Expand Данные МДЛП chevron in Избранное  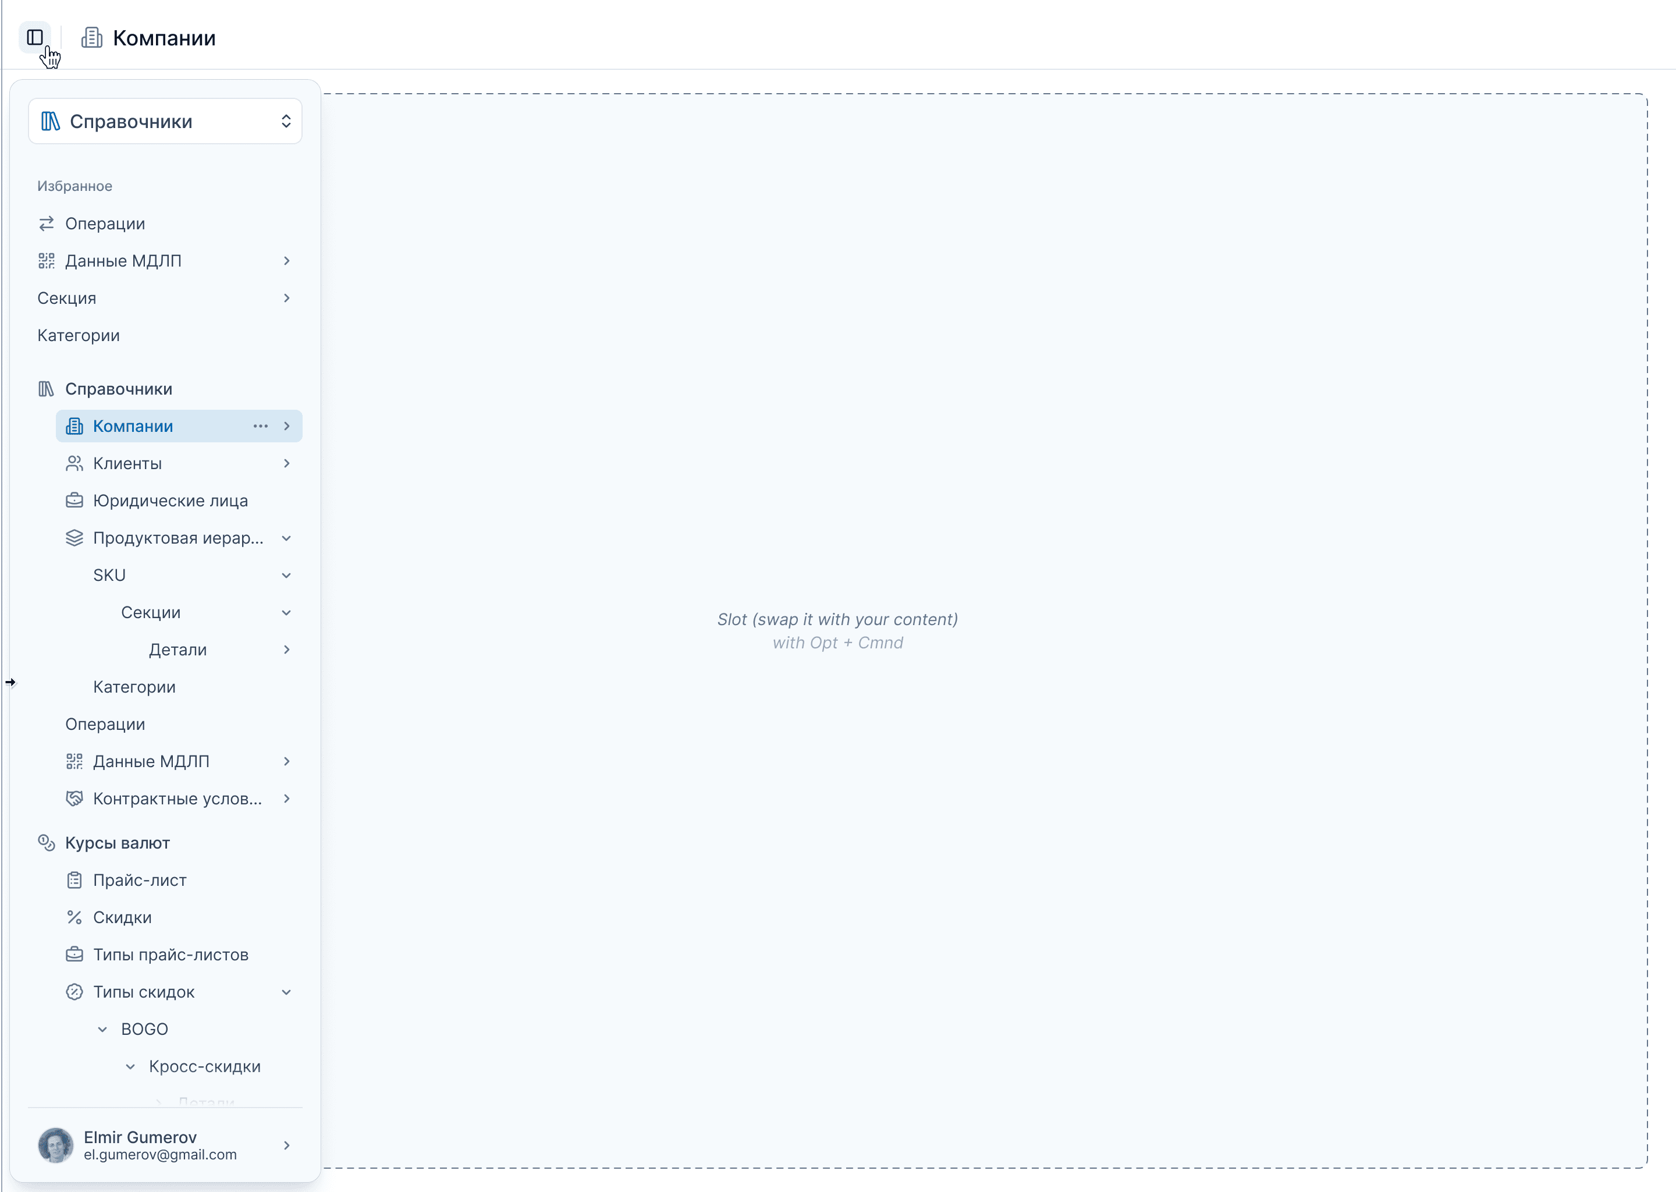(x=286, y=261)
